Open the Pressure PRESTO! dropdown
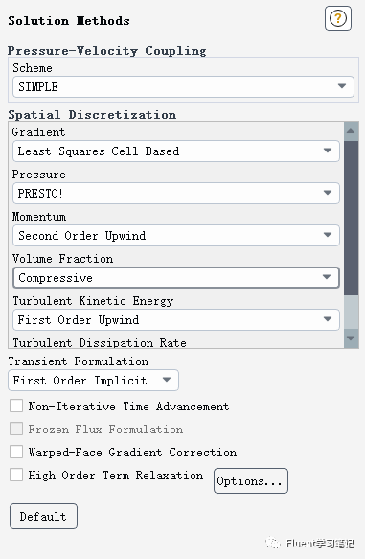365x559 pixels. pyautogui.click(x=176, y=194)
